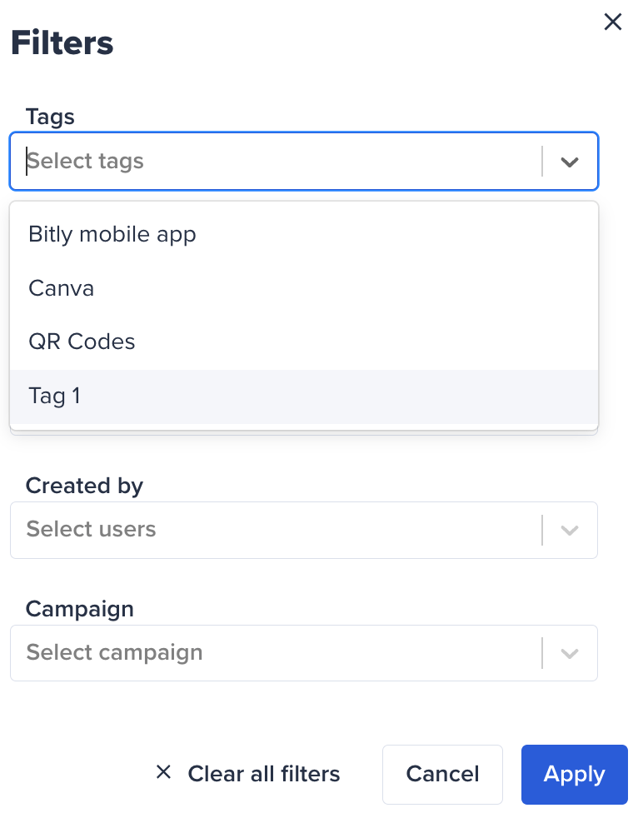Expand the Created by user selector
The height and width of the screenshot is (818, 638).
[x=570, y=530]
